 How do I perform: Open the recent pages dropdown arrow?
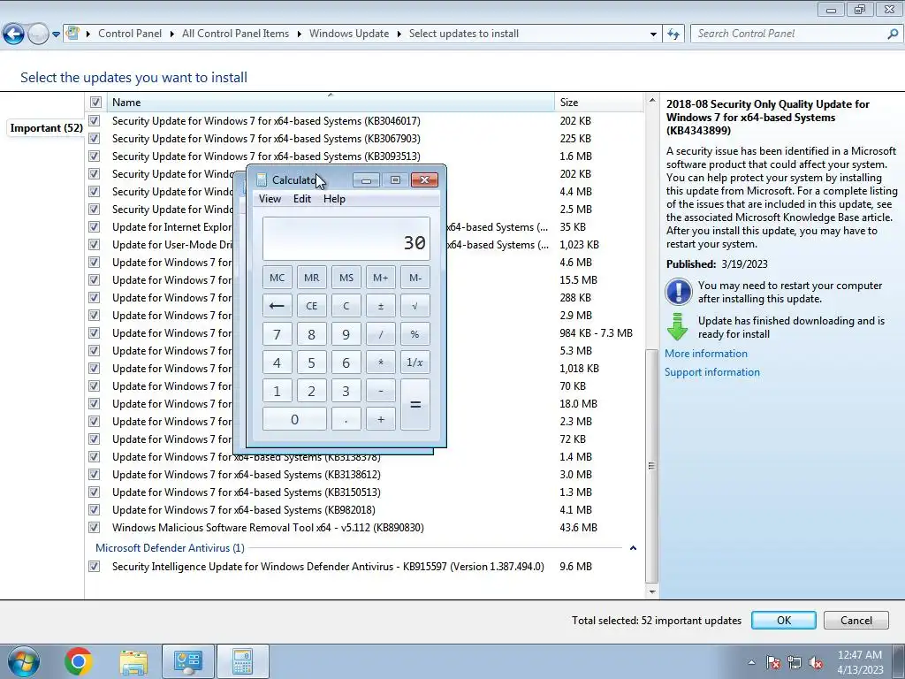coord(56,34)
